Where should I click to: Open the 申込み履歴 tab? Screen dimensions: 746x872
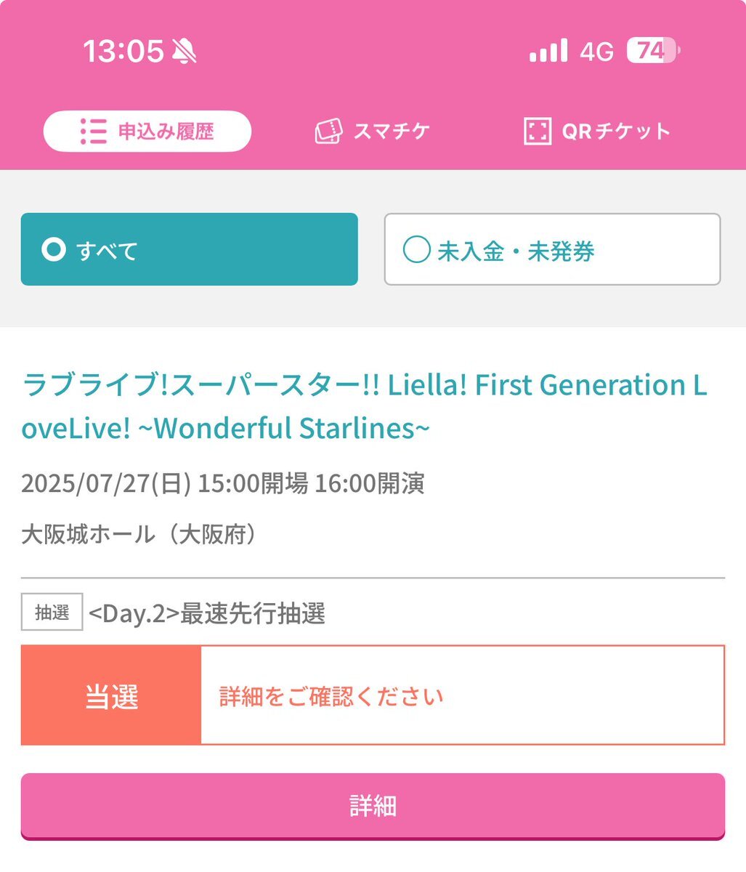(x=147, y=131)
